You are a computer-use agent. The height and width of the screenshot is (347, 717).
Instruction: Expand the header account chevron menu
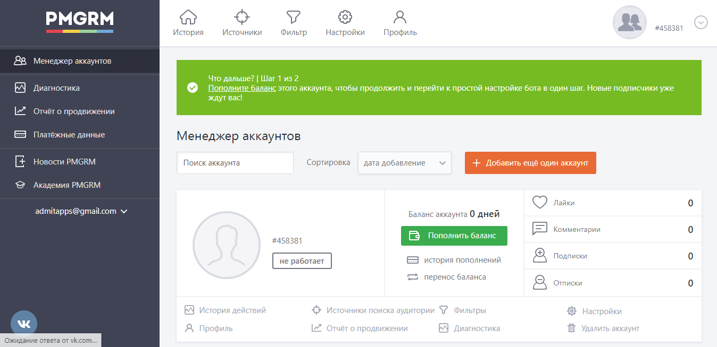tap(701, 22)
